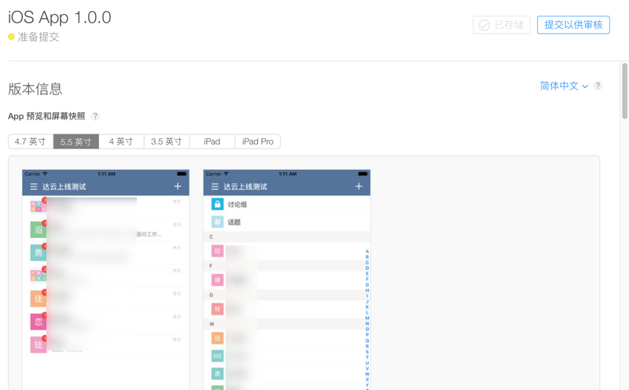Click the 话题 row text

click(x=234, y=223)
